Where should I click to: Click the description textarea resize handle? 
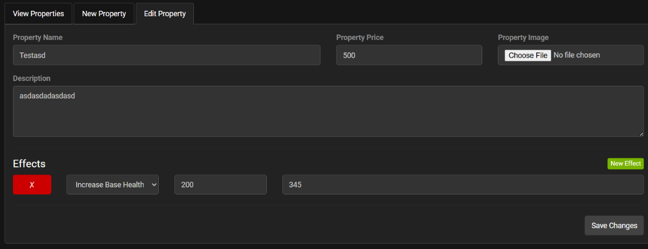coord(640,133)
